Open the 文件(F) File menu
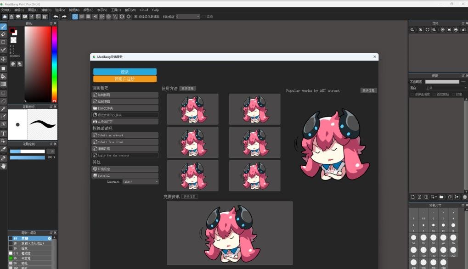The width and height of the screenshot is (468, 269). click(x=6, y=10)
